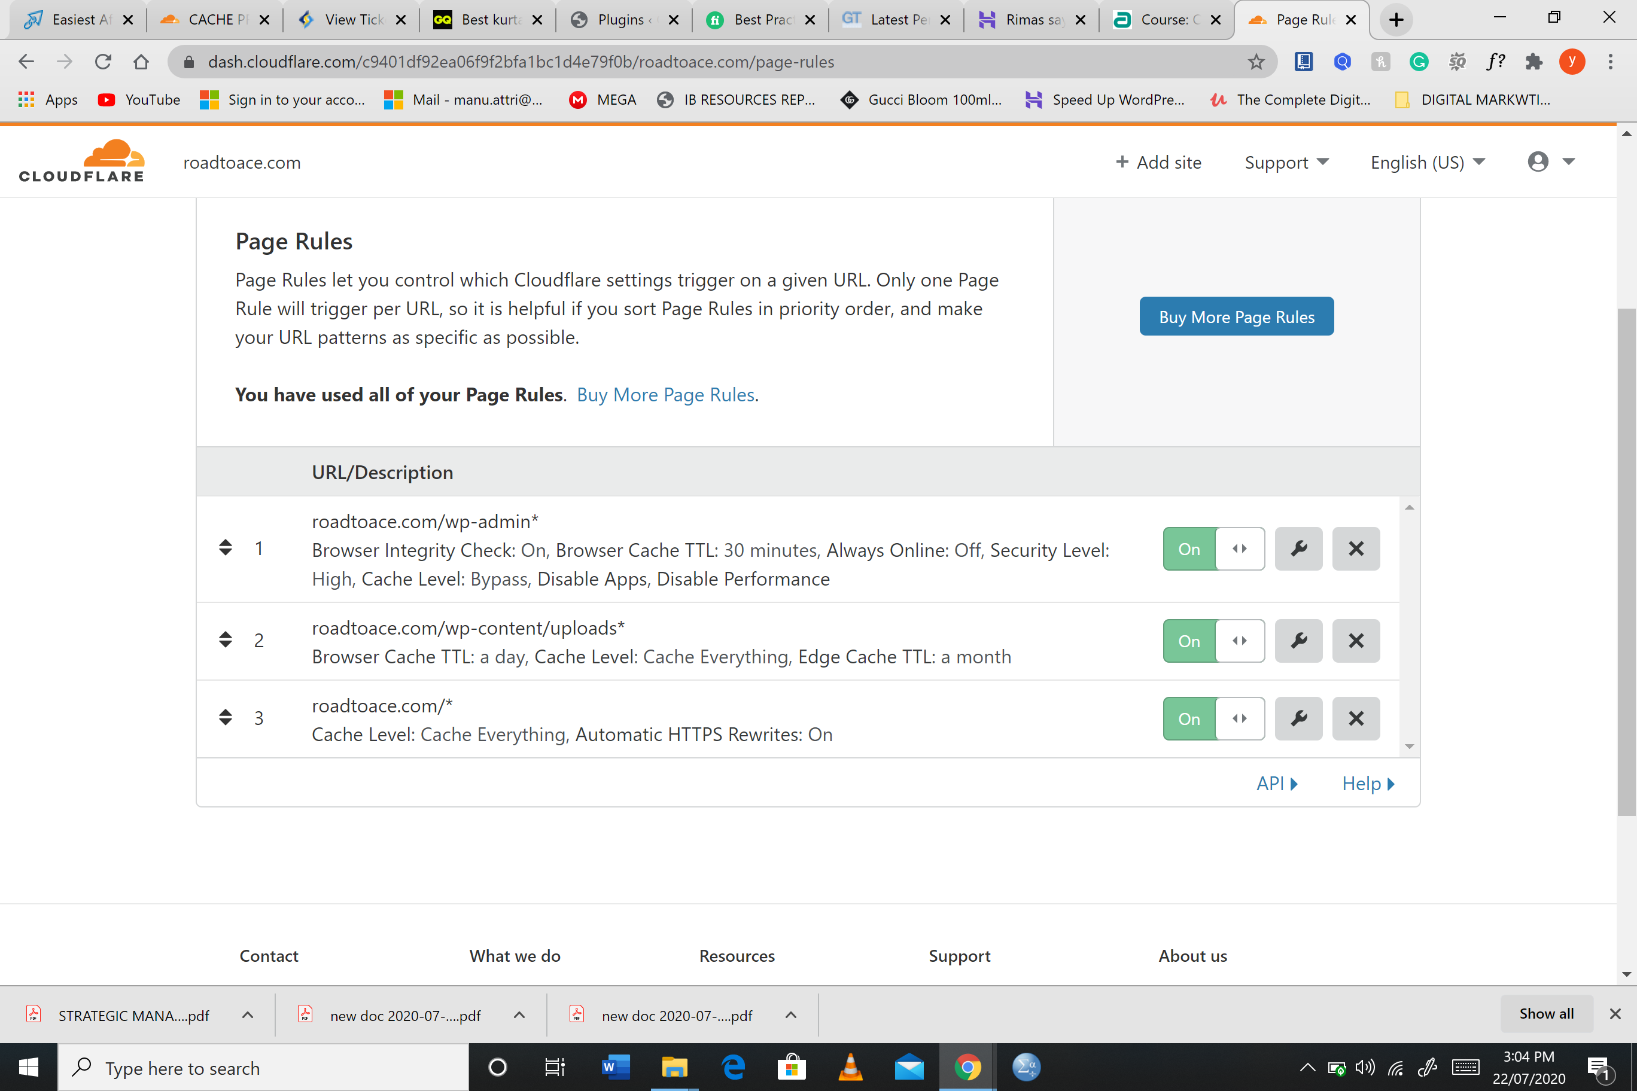Open the API link below rules

[1276, 783]
